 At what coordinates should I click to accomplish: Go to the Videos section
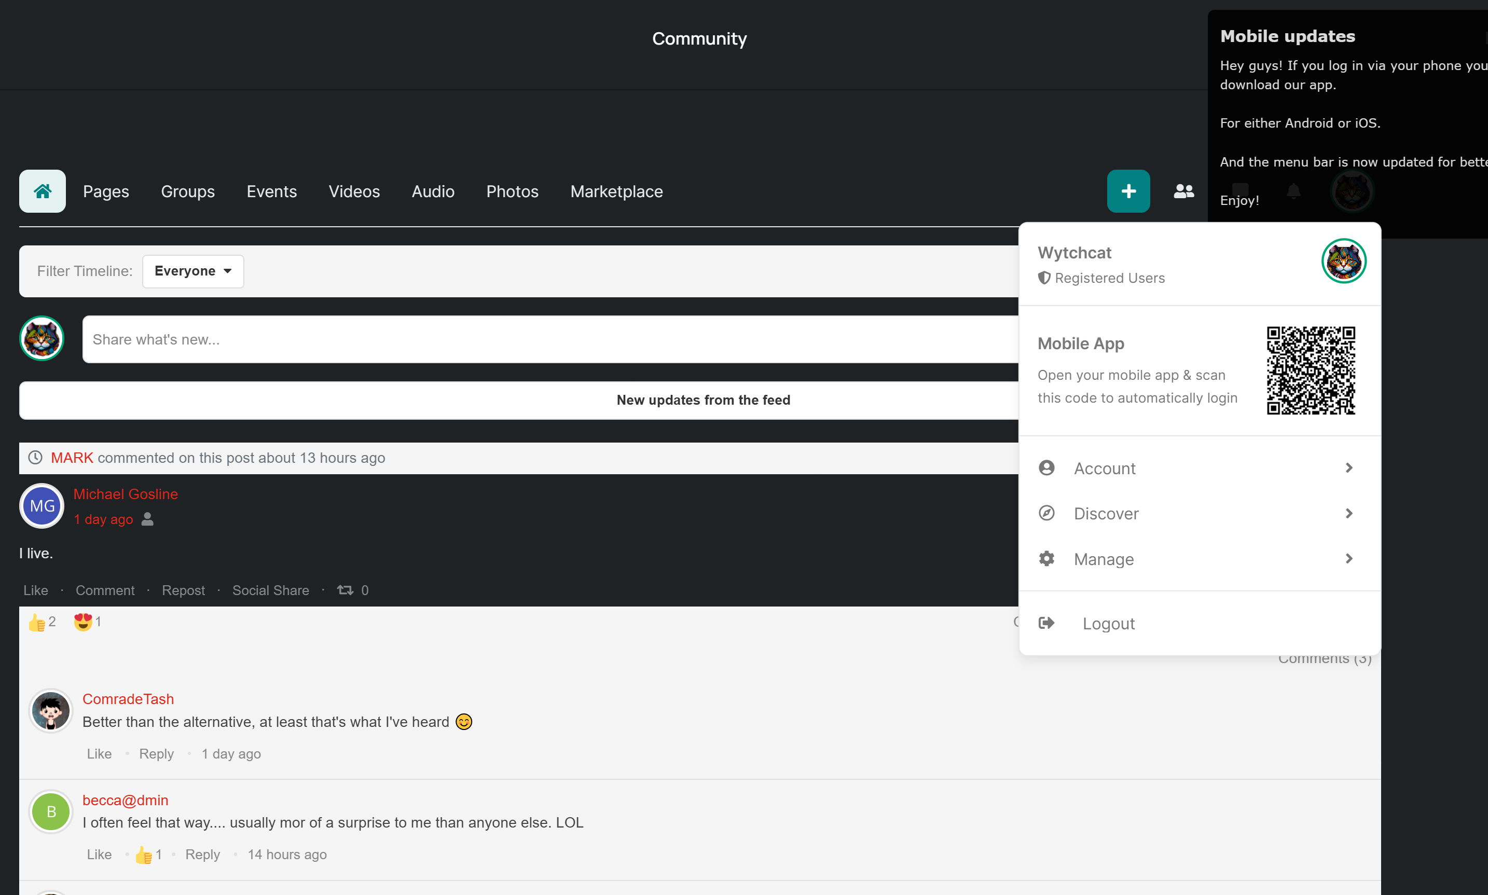coord(354,191)
